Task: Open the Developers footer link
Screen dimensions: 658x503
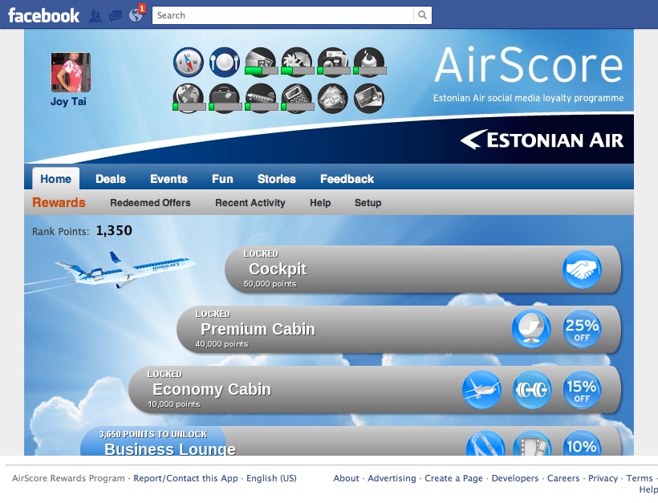Action: click(515, 478)
